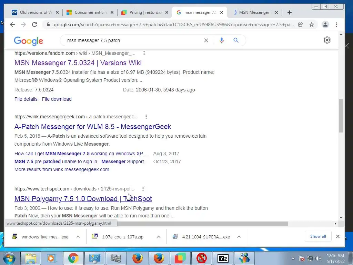
Task: Bookmark this page with the star icon
Action: pos(312,24)
